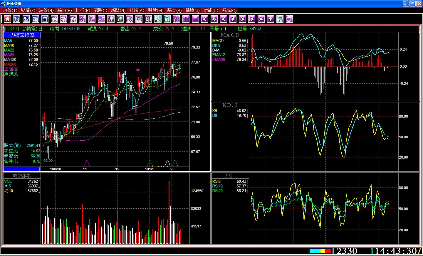The width and height of the screenshot is (423, 256).
Task: Click the MACD panel header
Action: coord(230,35)
